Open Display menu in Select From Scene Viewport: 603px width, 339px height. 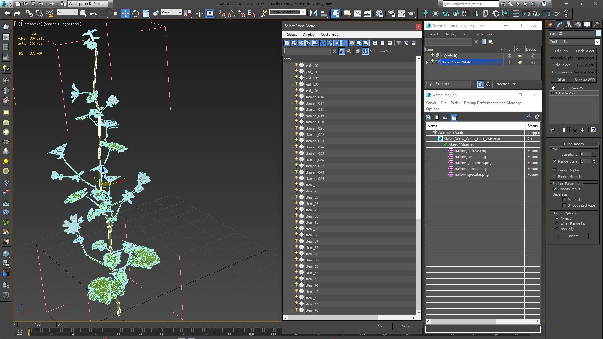pyautogui.click(x=309, y=35)
